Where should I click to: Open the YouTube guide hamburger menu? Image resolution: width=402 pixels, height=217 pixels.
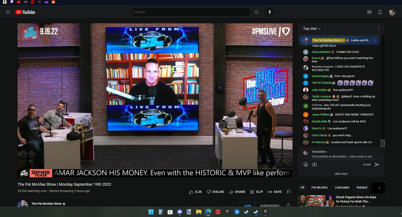pyautogui.click(x=8, y=12)
